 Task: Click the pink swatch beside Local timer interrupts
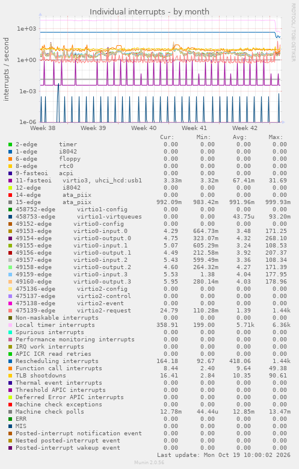pyautogui.click(x=10, y=325)
